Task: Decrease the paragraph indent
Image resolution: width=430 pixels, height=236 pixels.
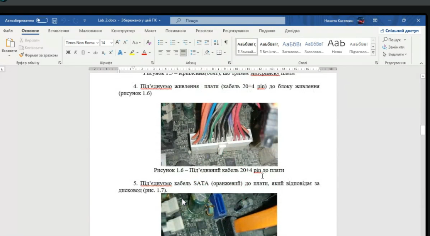Action: click(199, 42)
